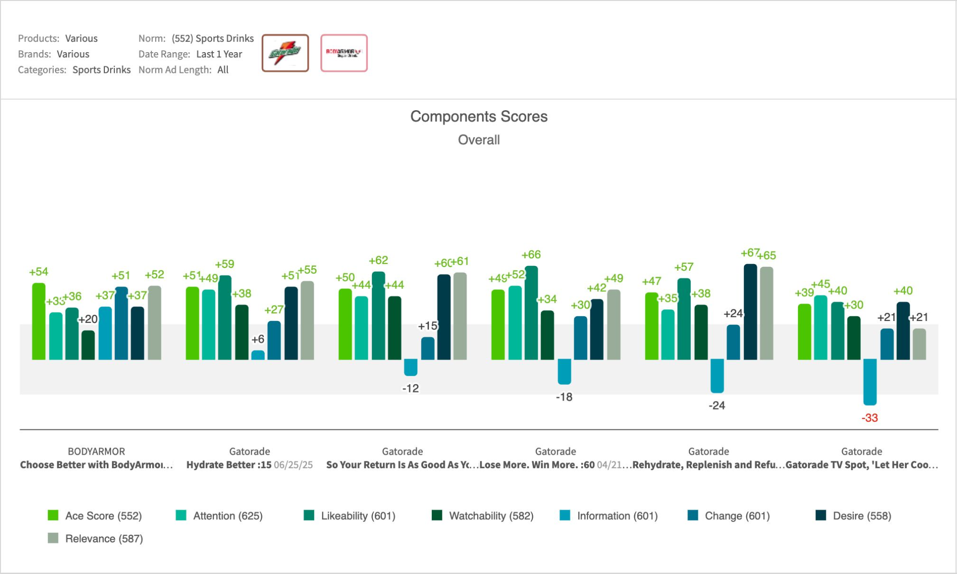
Task: Click the Relevance (587) legend label
Action: (104, 539)
